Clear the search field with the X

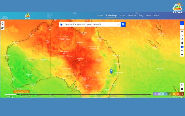[x=118, y=25]
